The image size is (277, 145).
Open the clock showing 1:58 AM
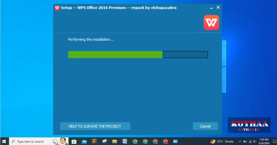(264, 141)
